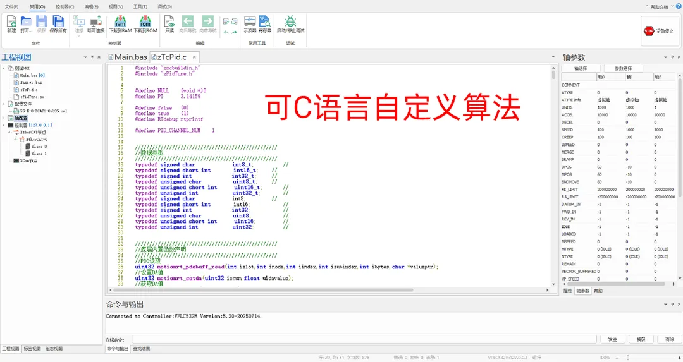Screen dimensions: 683x362
Task: Open the 寄存器 (Register) tool
Action: [264, 21]
